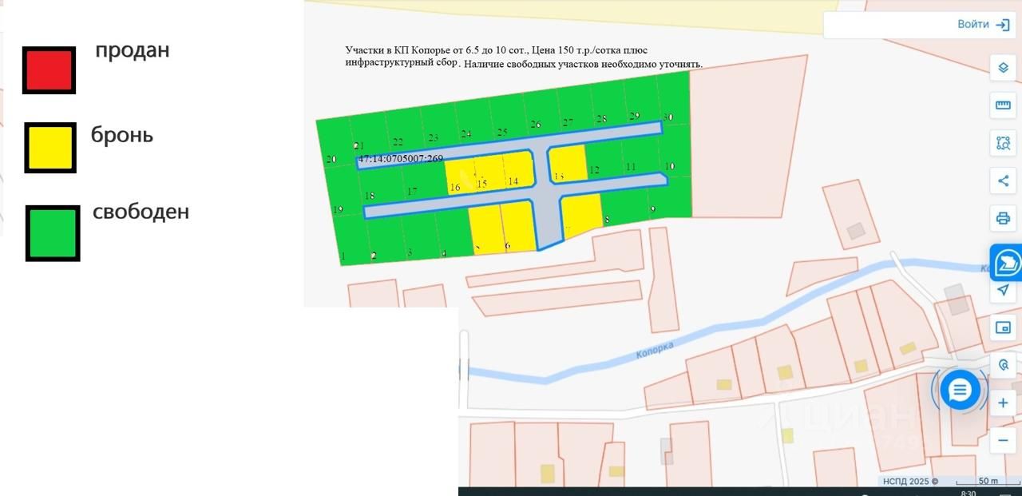Click the green 'свободен' legend swatch

pos(53,233)
